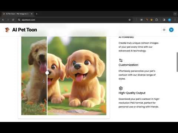The width and height of the screenshot is (178, 133).
Task: Click the 'Create truly unique cartoon images' paragraph
Action: point(138,47)
